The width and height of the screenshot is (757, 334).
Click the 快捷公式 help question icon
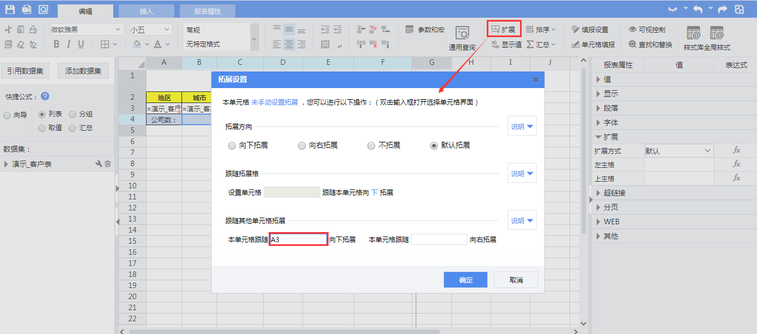coord(45,96)
